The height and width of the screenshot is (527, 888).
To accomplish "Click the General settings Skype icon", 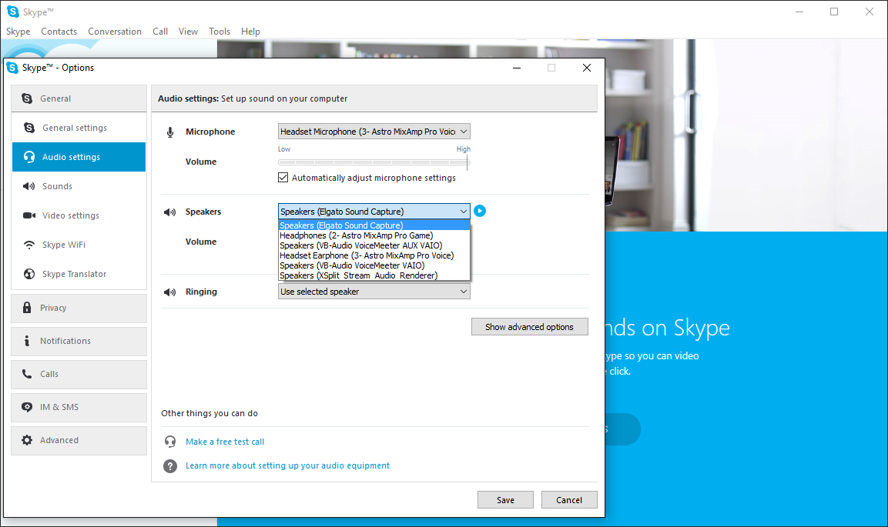I will 29,128.
